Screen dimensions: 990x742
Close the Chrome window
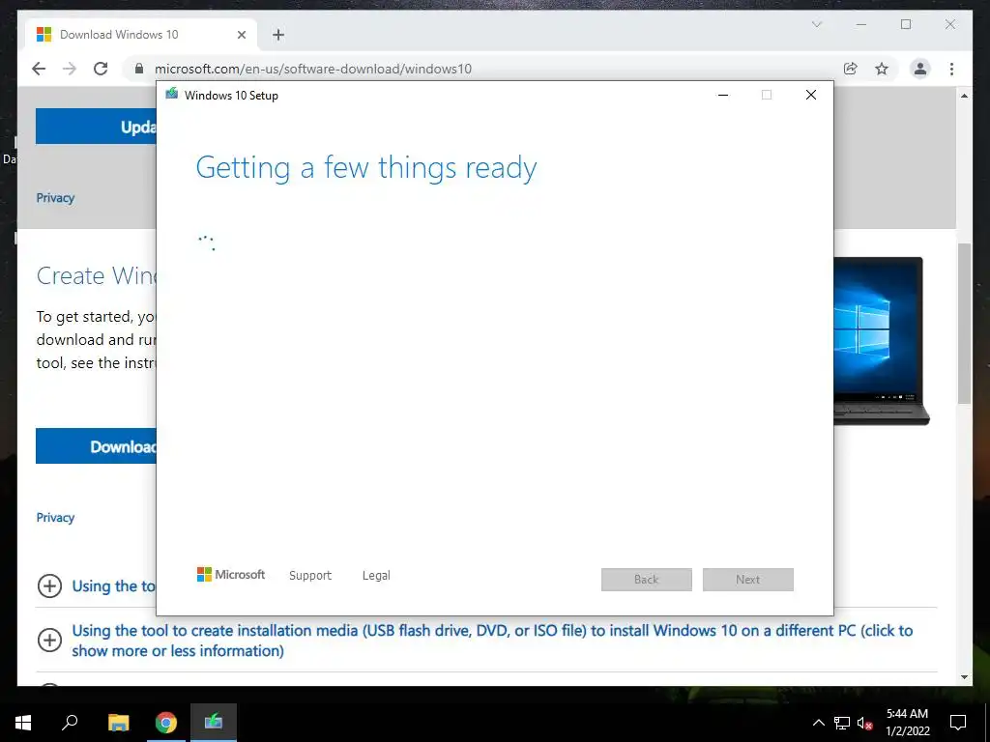pyautogui.click(x=950, y=24)
